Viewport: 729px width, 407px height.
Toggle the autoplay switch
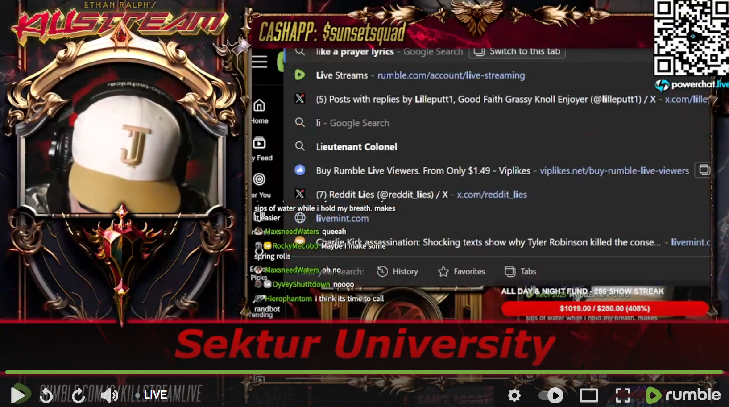click(551, 395)
